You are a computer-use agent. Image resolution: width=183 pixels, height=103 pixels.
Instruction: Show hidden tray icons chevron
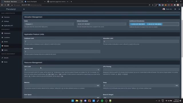point(156,101)
